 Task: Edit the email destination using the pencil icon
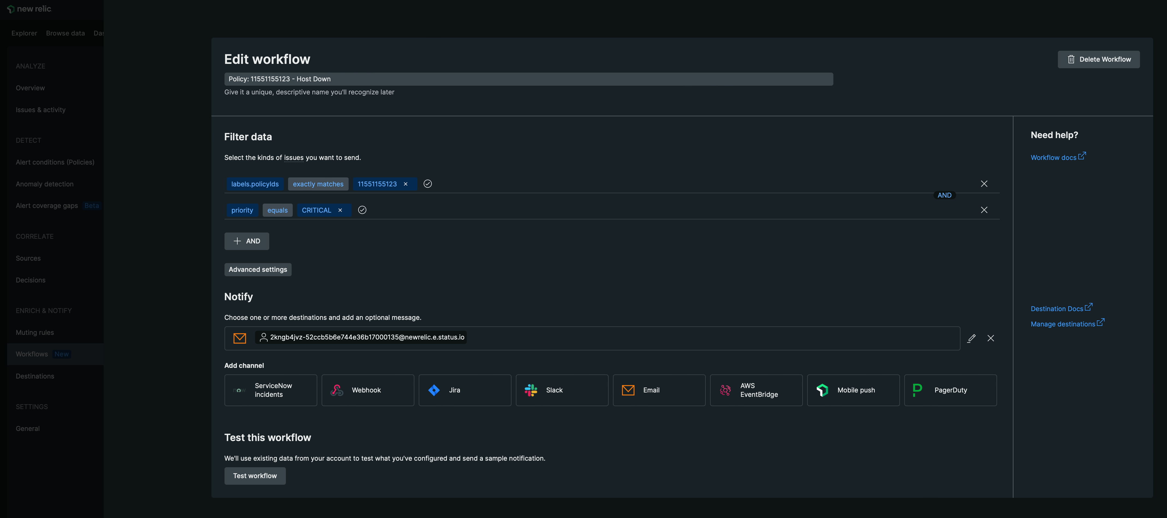click(972, 338)
